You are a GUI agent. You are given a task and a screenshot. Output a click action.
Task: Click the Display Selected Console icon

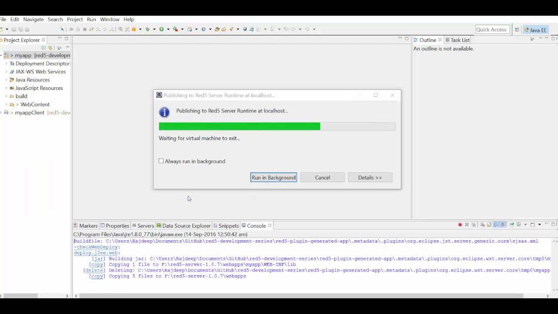tap(519, 225)
